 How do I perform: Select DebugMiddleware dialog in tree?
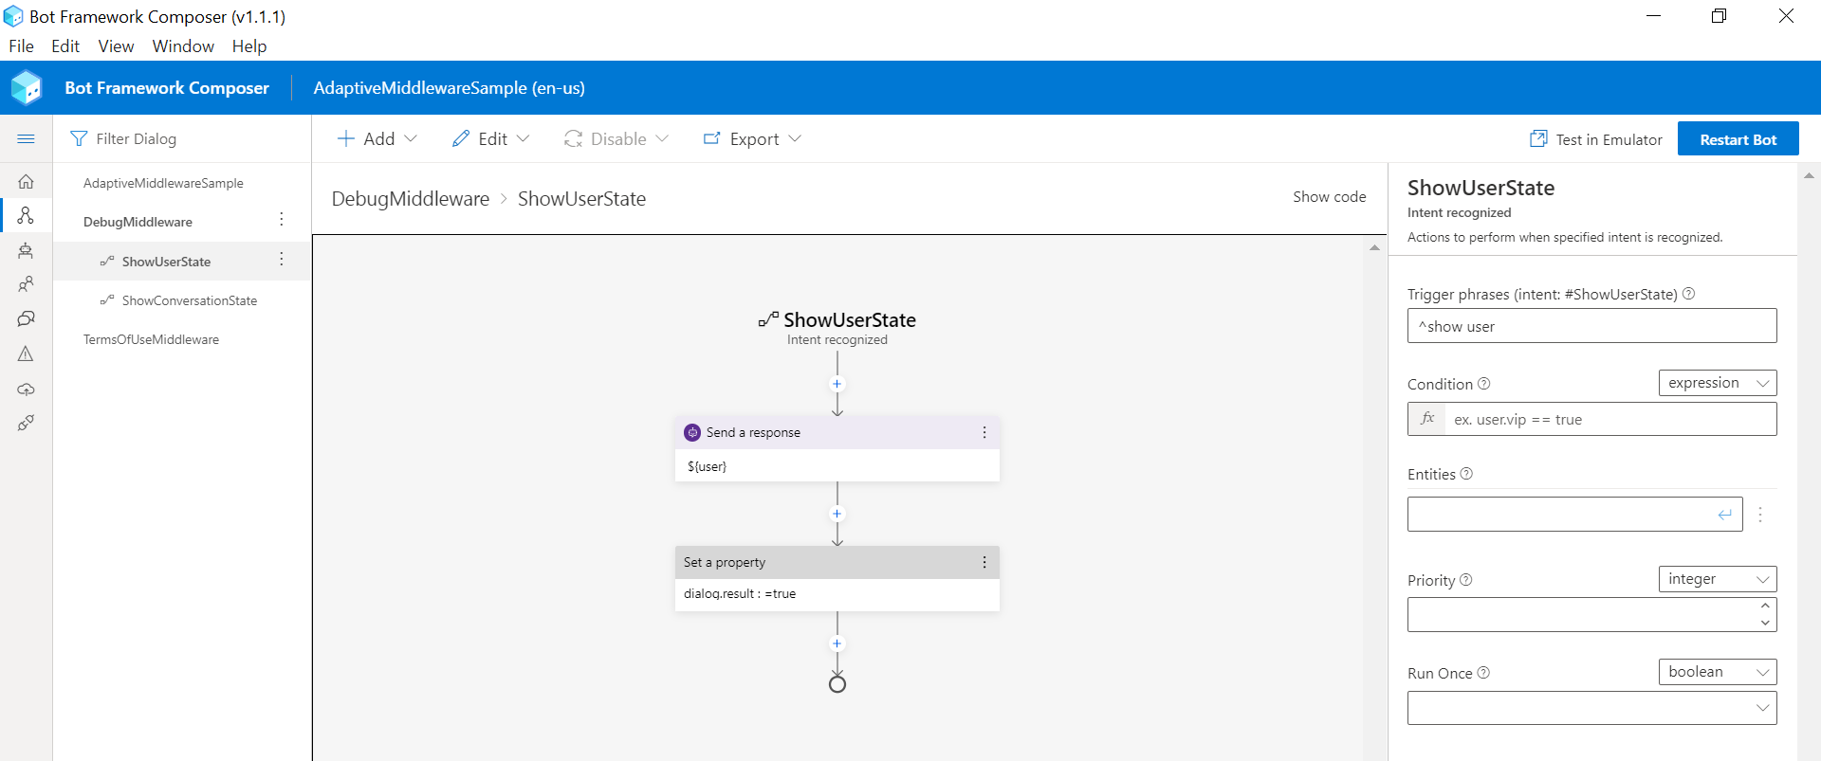[x=138, y=222]
